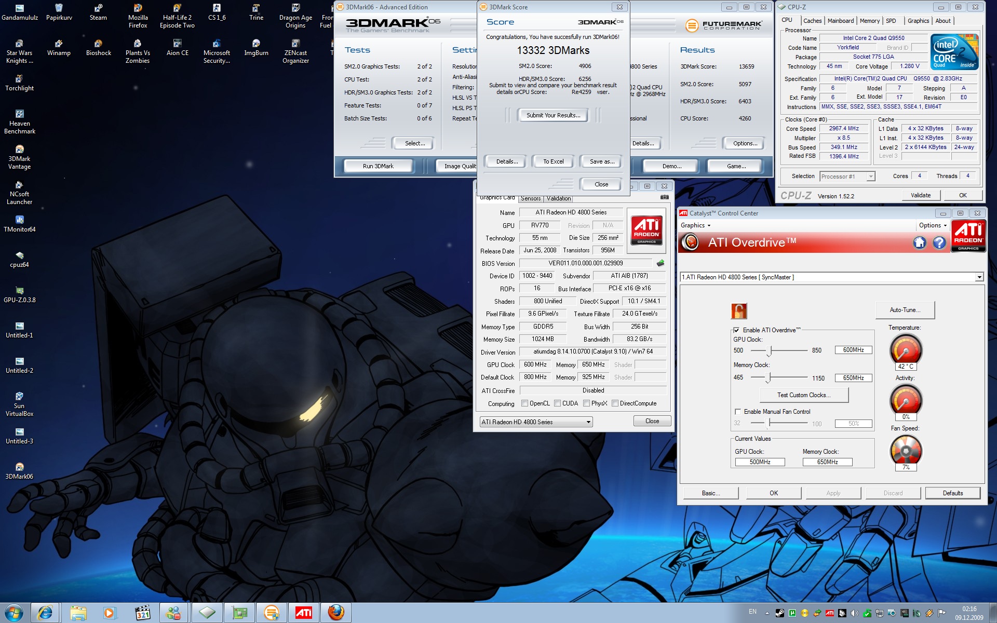Open the Media Player Classic taskbar icon
Image resolution: width=997 pixels, height=623 pixels.
point(142,613)
